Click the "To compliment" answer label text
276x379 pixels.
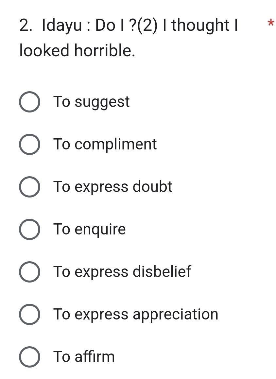coord(105,144)
